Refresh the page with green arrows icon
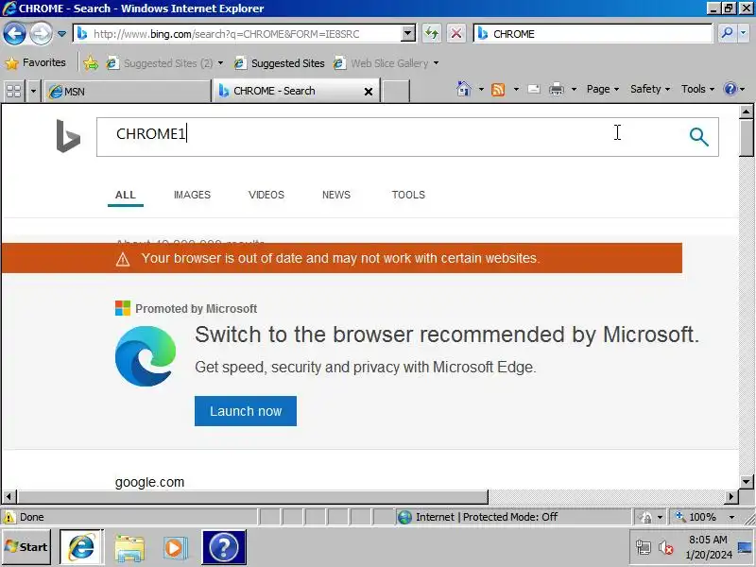 pyautogui.click(x=432, y=34)
